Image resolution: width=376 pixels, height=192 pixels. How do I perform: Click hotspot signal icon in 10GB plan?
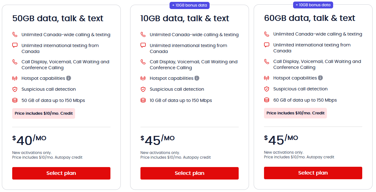(x=143, y=78)
